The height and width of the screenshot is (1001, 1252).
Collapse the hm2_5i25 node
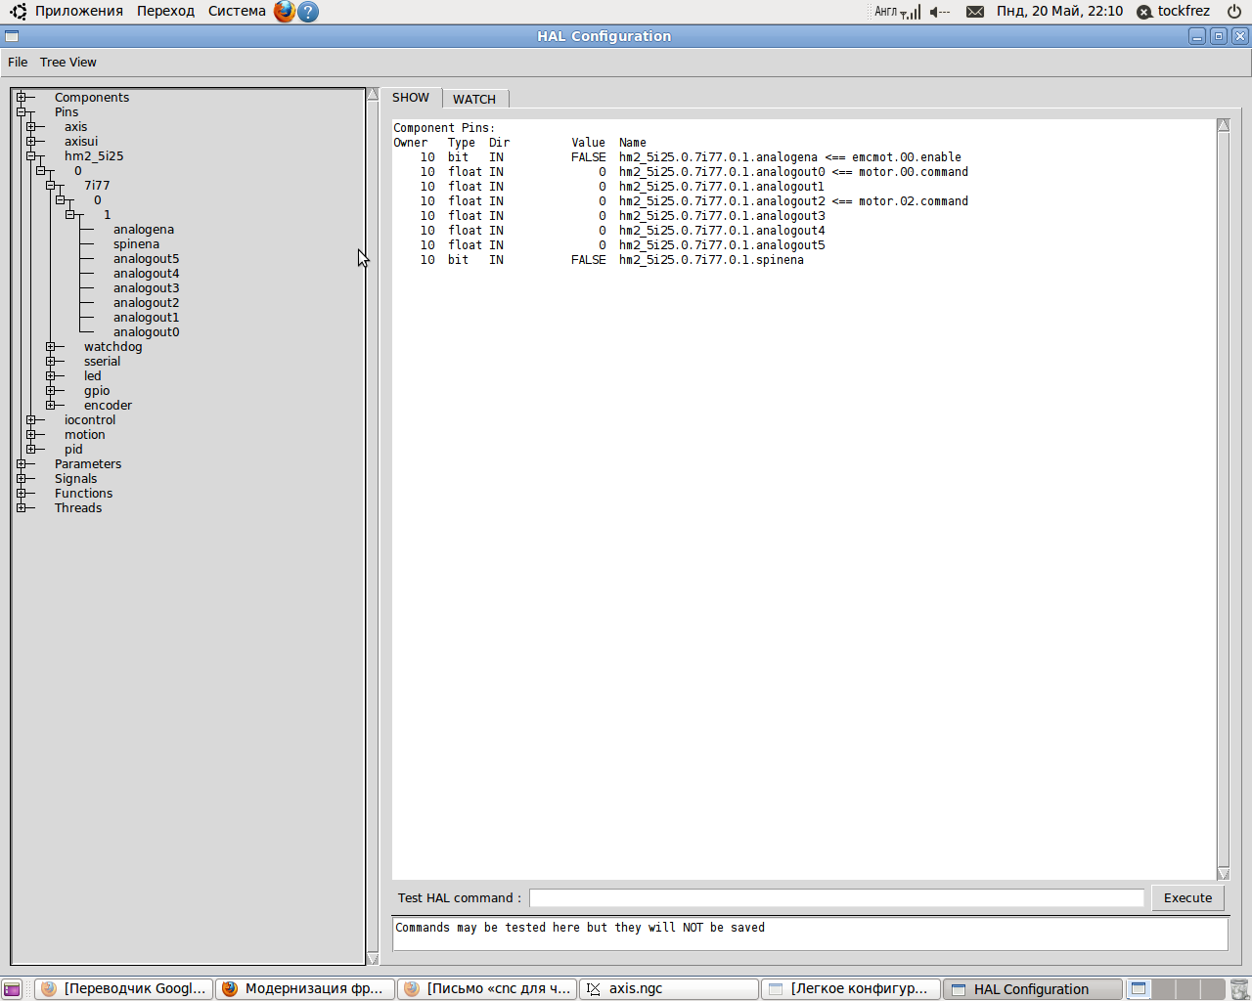coord(30,156)
